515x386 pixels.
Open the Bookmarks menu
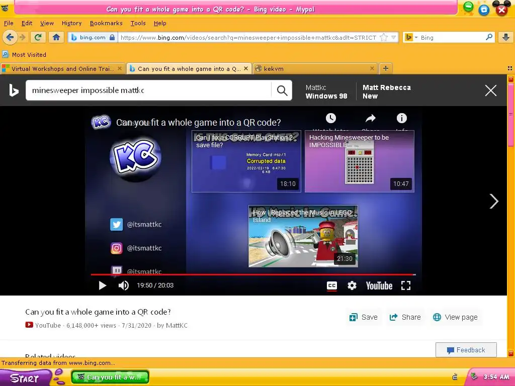coord(106,23)
